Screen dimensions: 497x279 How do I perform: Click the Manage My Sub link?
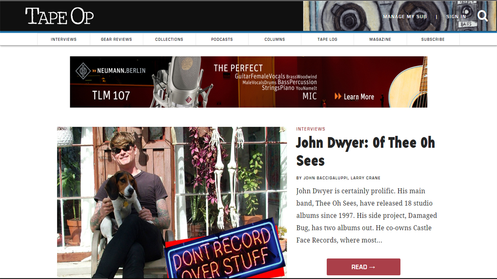405,17
